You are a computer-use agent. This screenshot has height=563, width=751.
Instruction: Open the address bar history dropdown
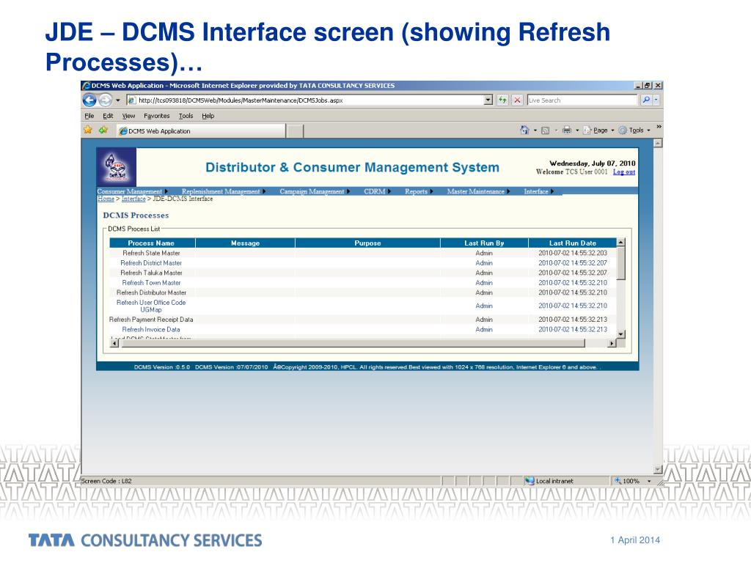point(488,100)
